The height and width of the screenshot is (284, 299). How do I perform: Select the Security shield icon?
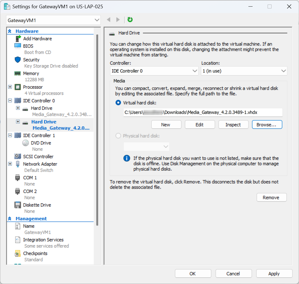(18, 60)
